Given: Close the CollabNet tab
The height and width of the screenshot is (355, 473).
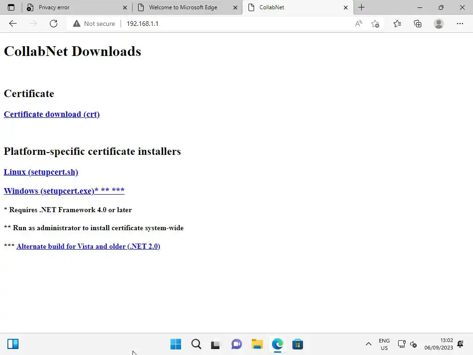Looking at the screenshot, I should coord(346,7).
